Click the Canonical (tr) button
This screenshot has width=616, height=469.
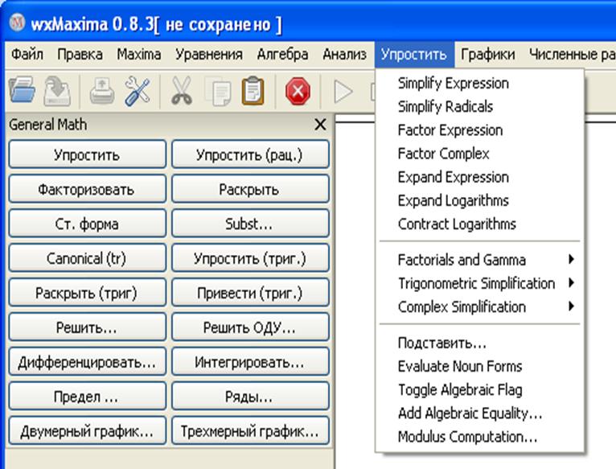pos(87,258)
